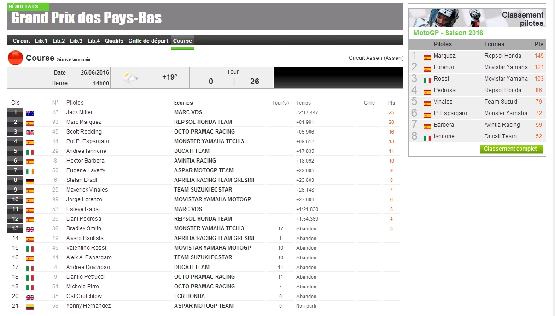Open the Circuit tab

pyautogui.click(x=22, y=41)
